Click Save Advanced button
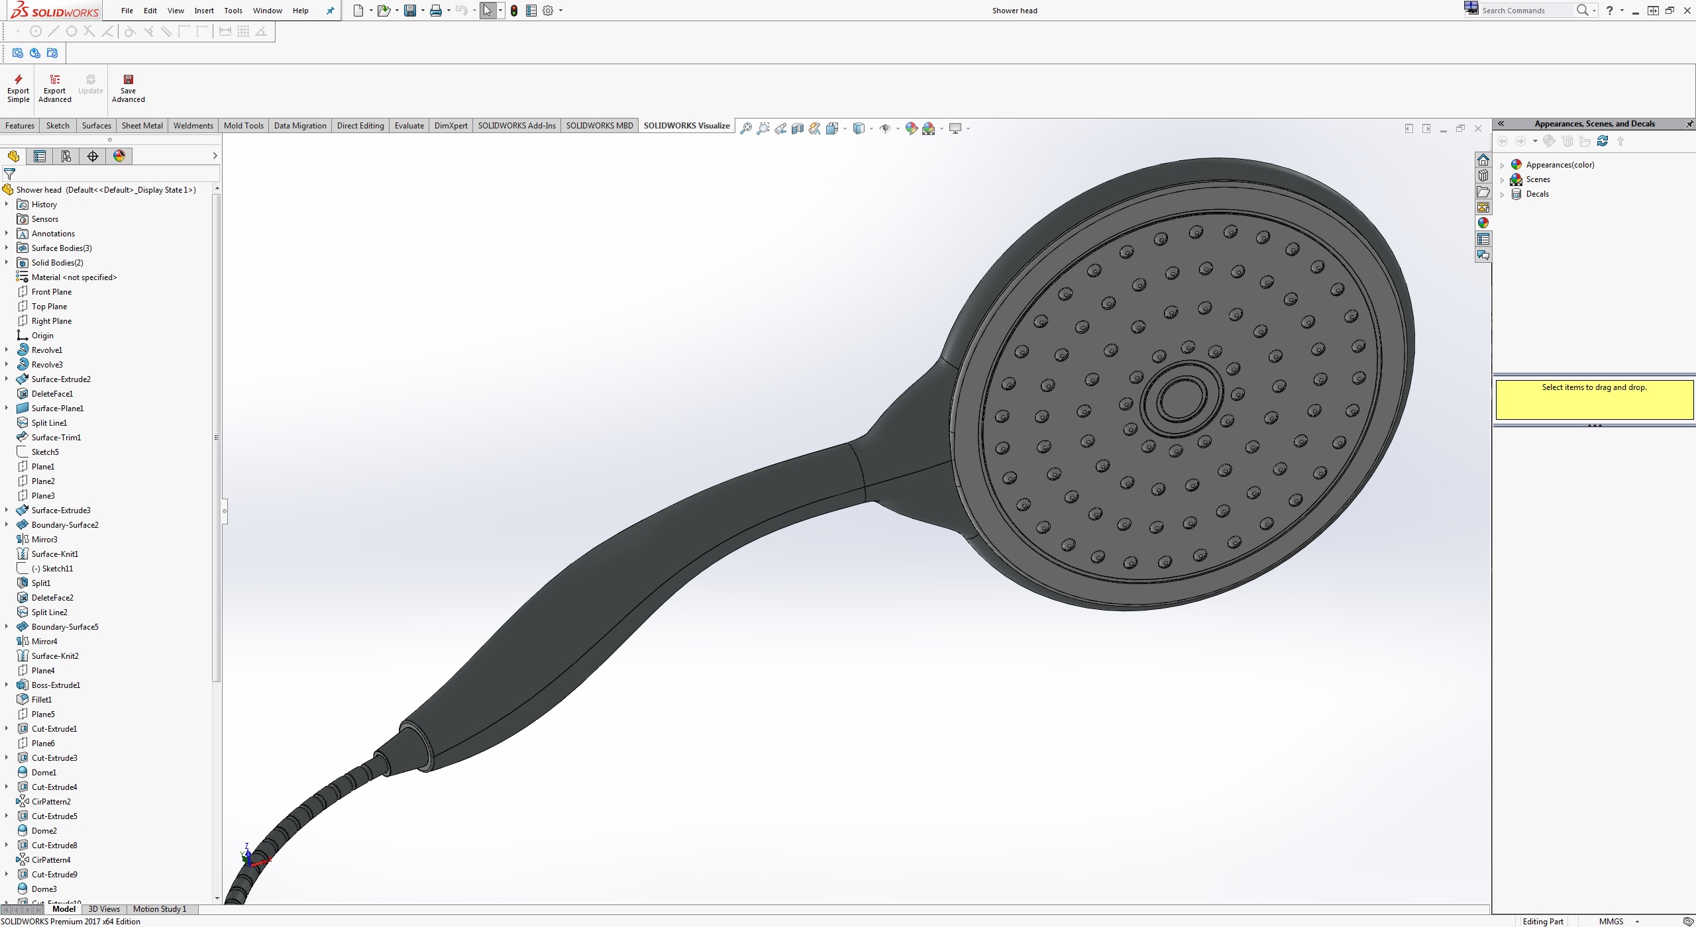 point(128,88)
